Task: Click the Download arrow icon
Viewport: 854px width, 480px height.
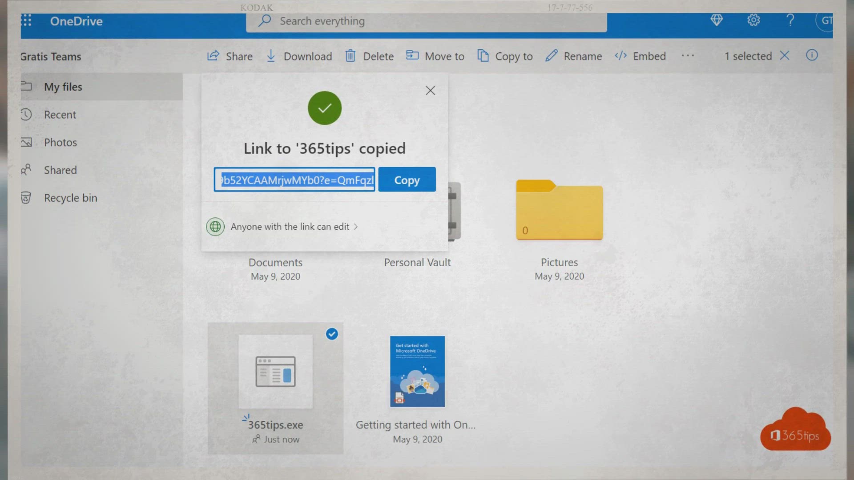Action: (x=271, y=56)
